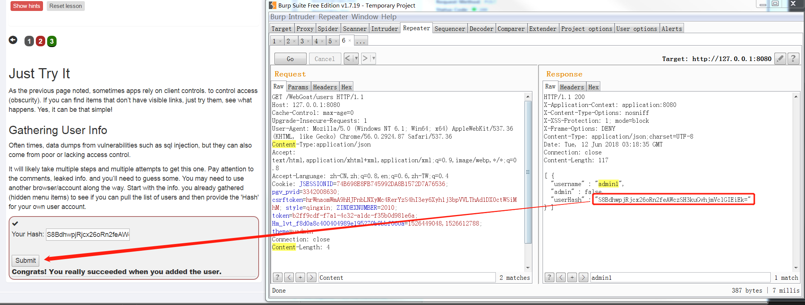
Task: Open a new Repeater tab with the ... tab
Action: [x=361, y=41]
